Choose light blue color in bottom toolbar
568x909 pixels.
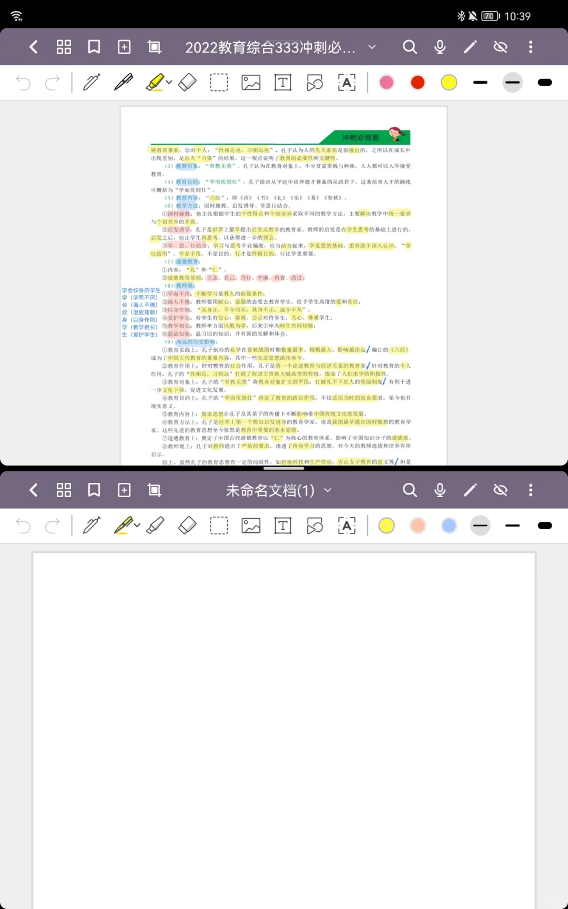449,526
